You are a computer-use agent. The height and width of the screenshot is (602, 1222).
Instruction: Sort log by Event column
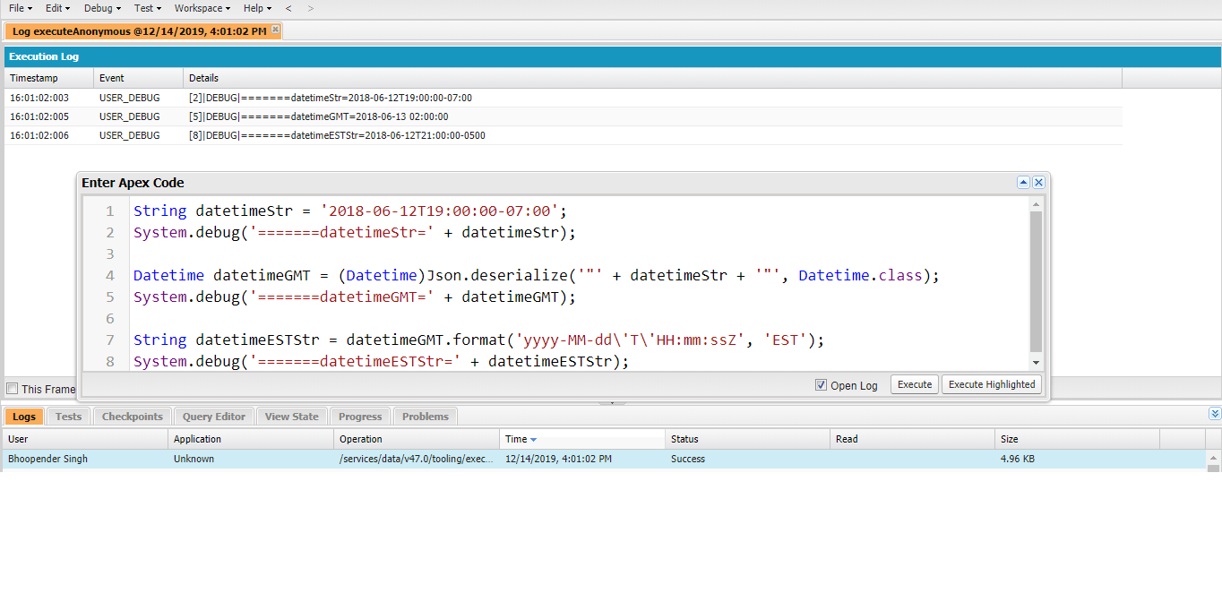[138, 78]
